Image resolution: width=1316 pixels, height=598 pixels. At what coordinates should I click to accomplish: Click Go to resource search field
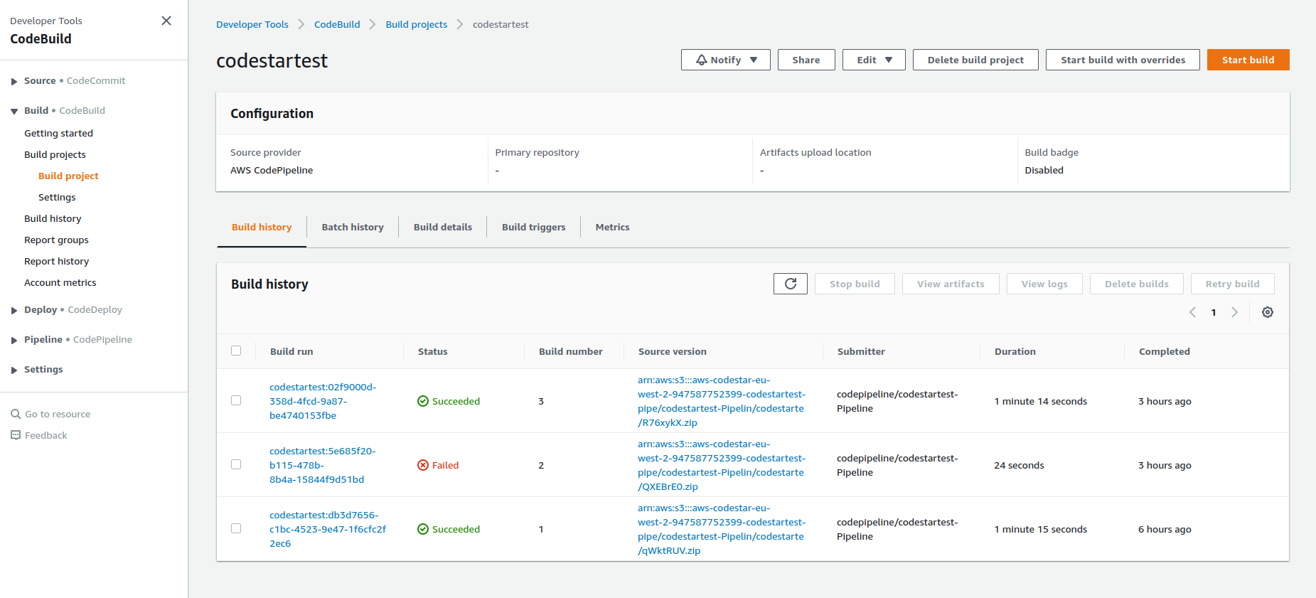pyautogui.click(x=58, y=414)
